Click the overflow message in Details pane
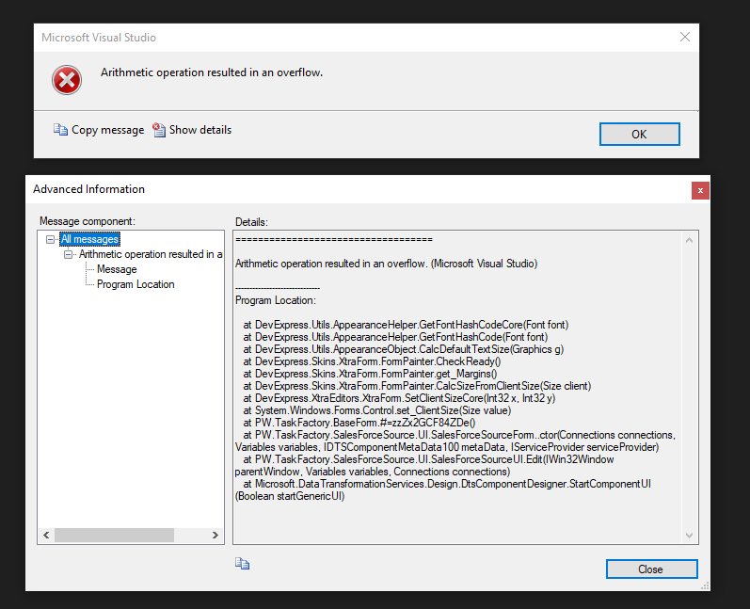This screenshot has height=609, width=750. pyautogui.click(x=386, y=264)
